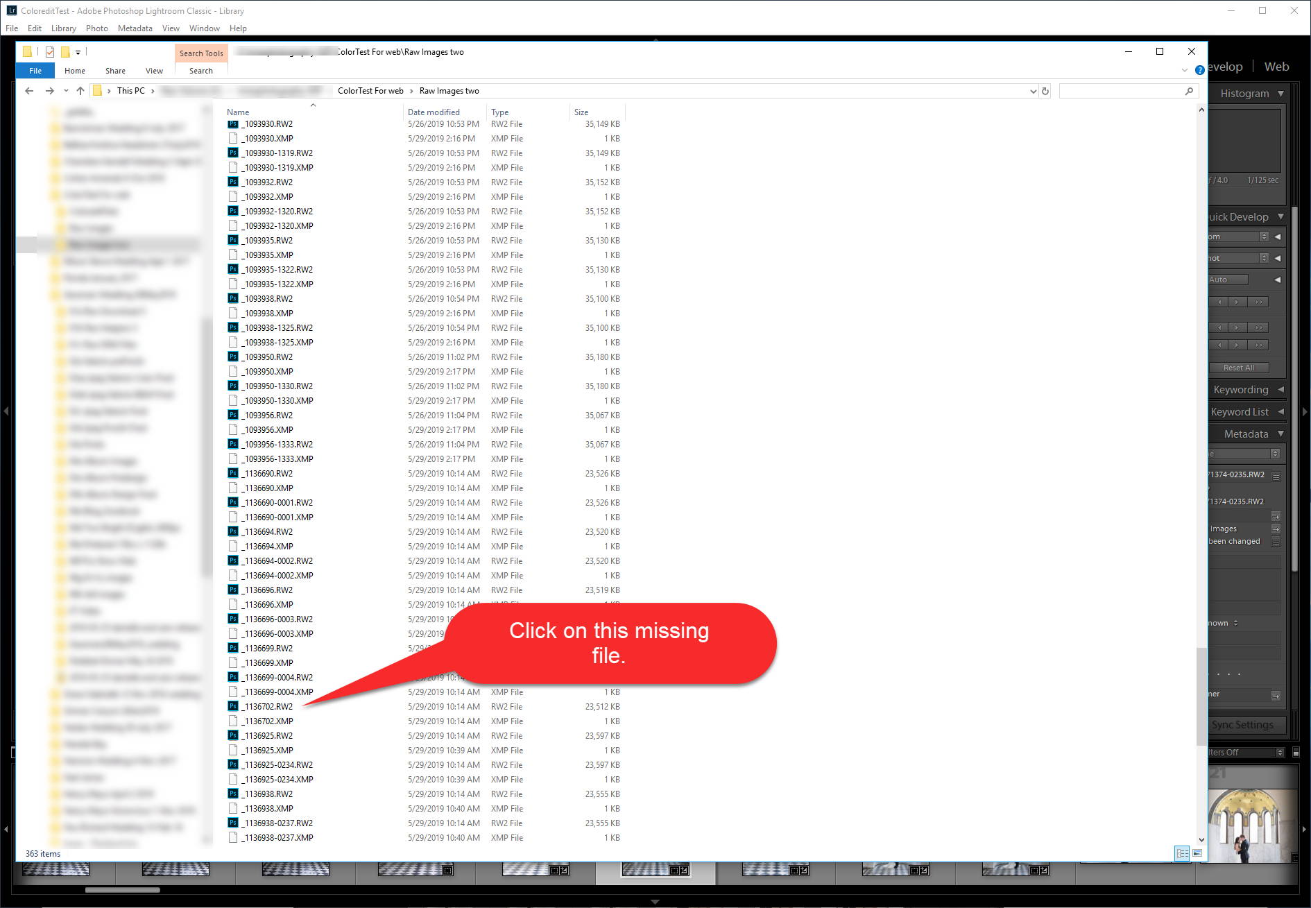Viewport: 1311px width, 908px height.
Task: Expand the address bar history dropdown
Action: pyautogui.click(x=1033, y=91)
